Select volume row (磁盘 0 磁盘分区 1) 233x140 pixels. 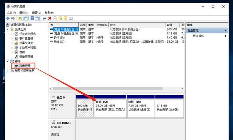click(x=117, y=29)
